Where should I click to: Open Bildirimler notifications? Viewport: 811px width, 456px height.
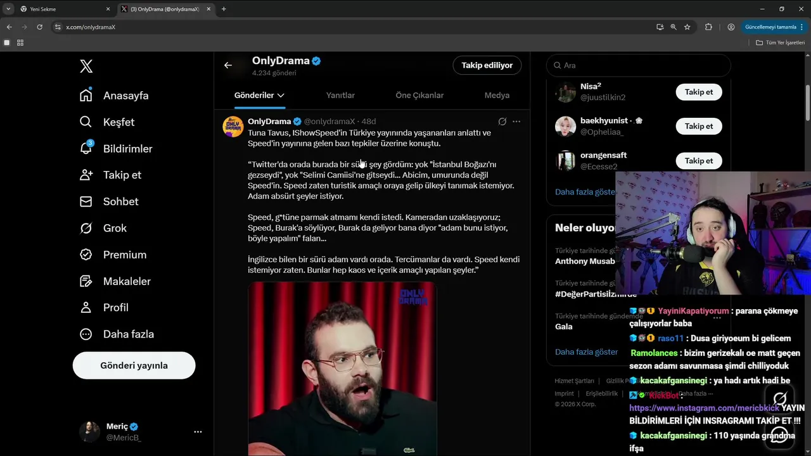tap(116, 149)
